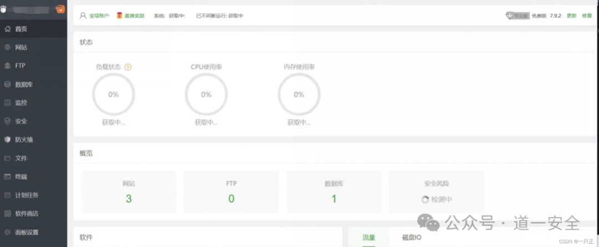Click the 邀请奖励 invite reward link

134,16
